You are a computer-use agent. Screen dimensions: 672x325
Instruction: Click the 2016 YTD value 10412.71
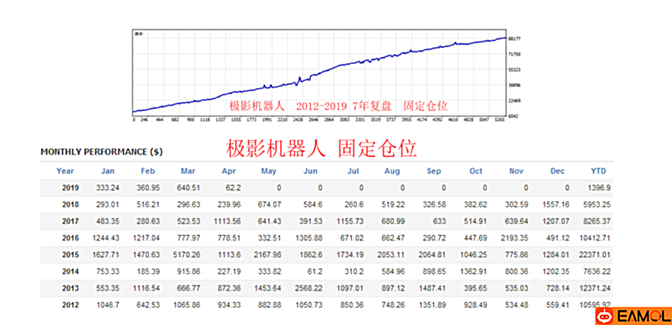point(595,238)
